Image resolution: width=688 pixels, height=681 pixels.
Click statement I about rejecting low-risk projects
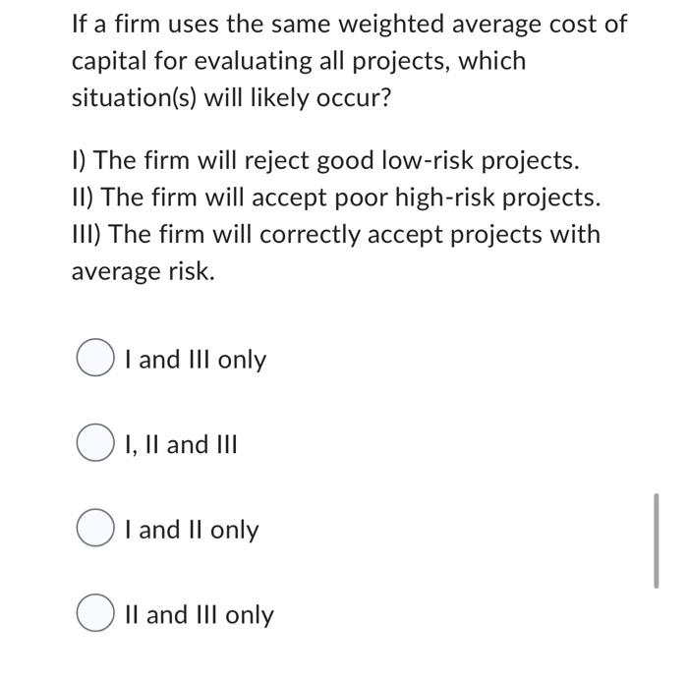tap(325, 160)
